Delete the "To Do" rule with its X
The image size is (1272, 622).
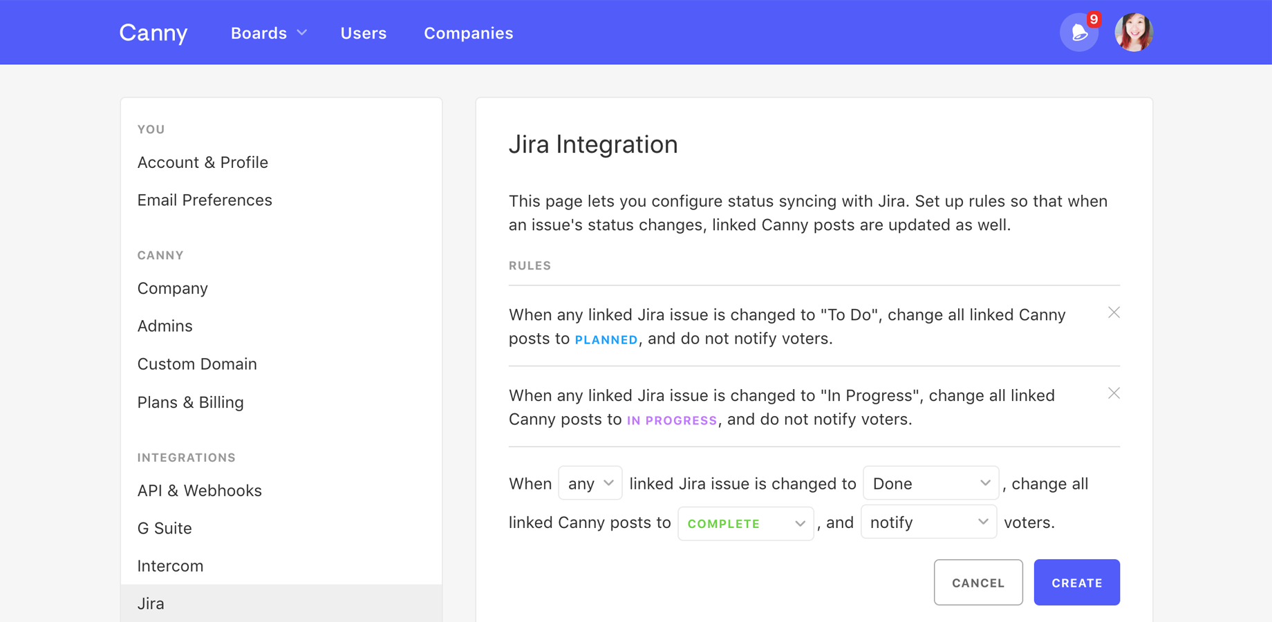click(1114, 312)
